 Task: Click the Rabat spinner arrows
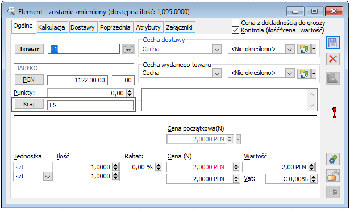click(x=158, y=167)
